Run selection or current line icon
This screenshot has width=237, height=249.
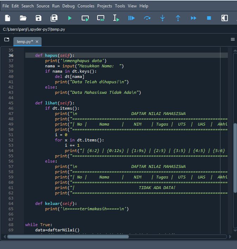[x=116, y=18]
